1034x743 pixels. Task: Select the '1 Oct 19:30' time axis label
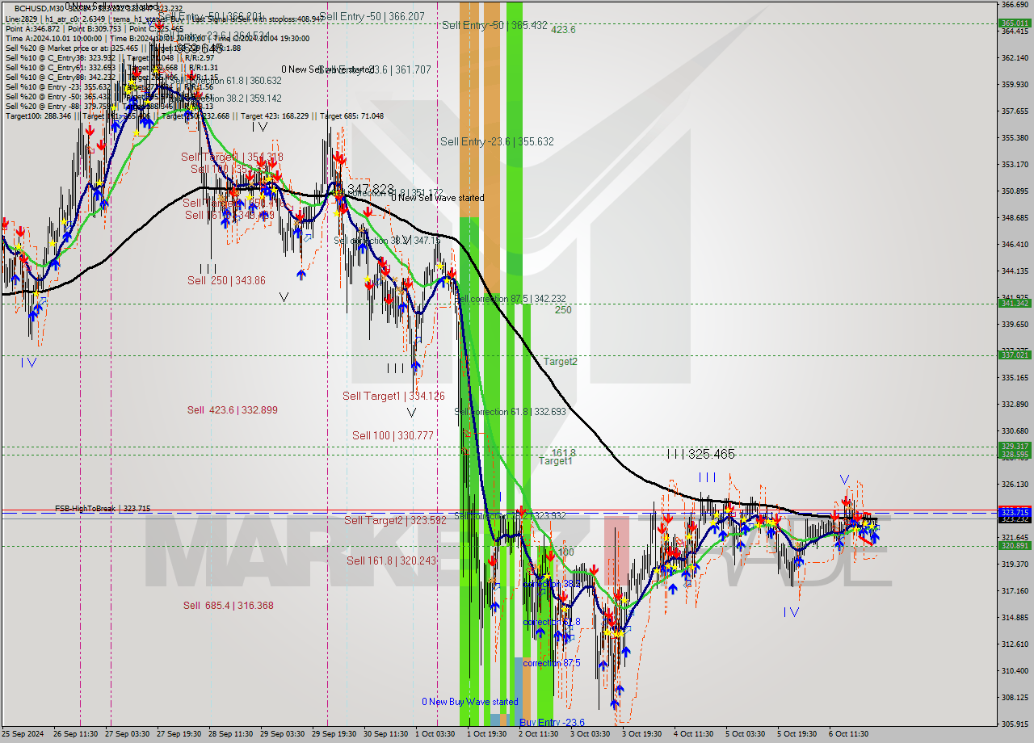[x=486, y=734]
